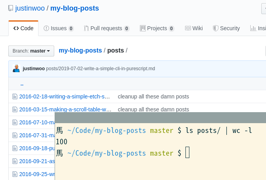Open the justinwoo owner link
Viewport: 266px width, 180px height.
(x=30, y=8)
